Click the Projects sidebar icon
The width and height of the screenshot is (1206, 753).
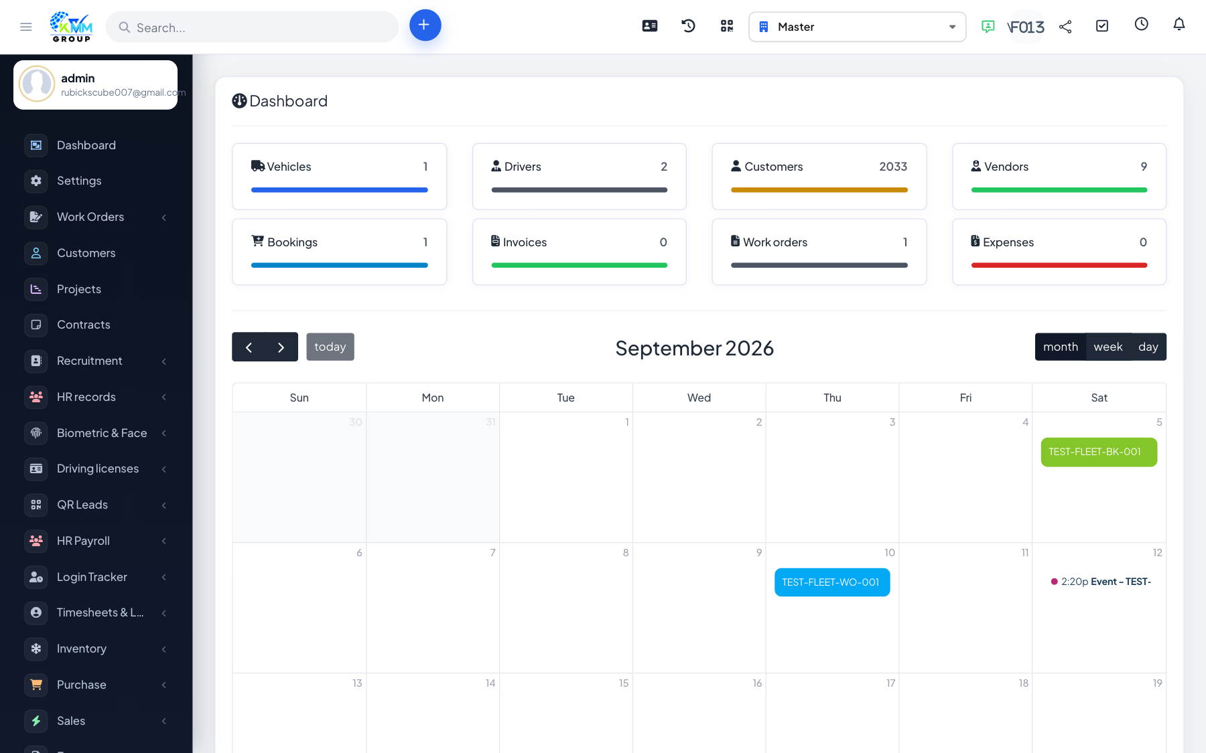click(36, 289)
